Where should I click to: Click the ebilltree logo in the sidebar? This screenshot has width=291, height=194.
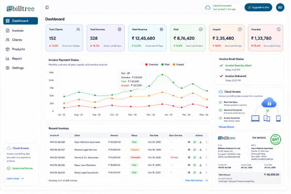click(x=20, y=9)
